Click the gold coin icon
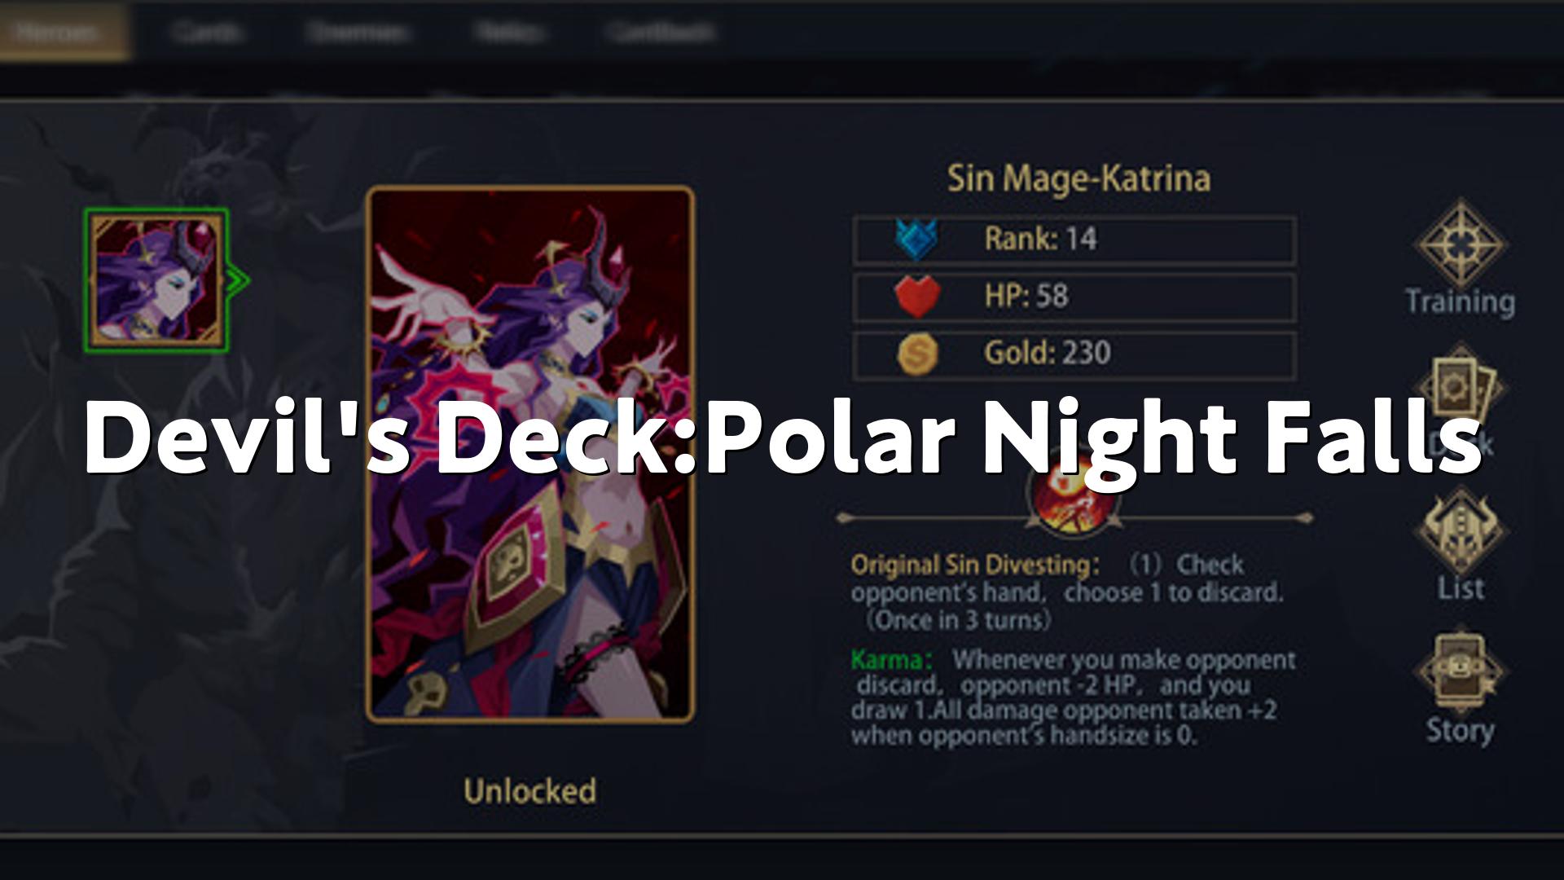This screenshot has height=880, width=1564. [917, 354]
